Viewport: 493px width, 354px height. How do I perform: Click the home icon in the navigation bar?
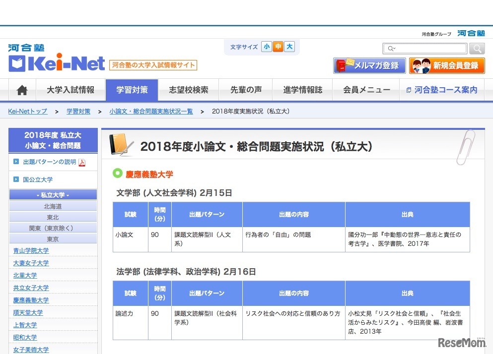tap(20, 90)
